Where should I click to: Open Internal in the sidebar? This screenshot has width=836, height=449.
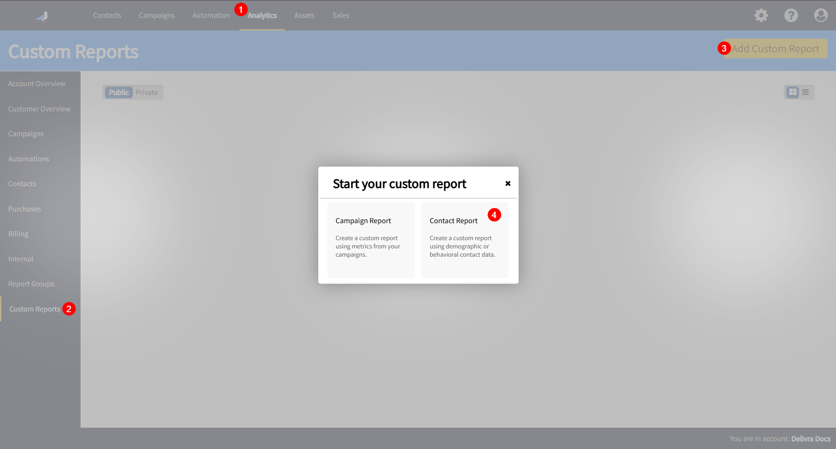click(x=20, y=259)
